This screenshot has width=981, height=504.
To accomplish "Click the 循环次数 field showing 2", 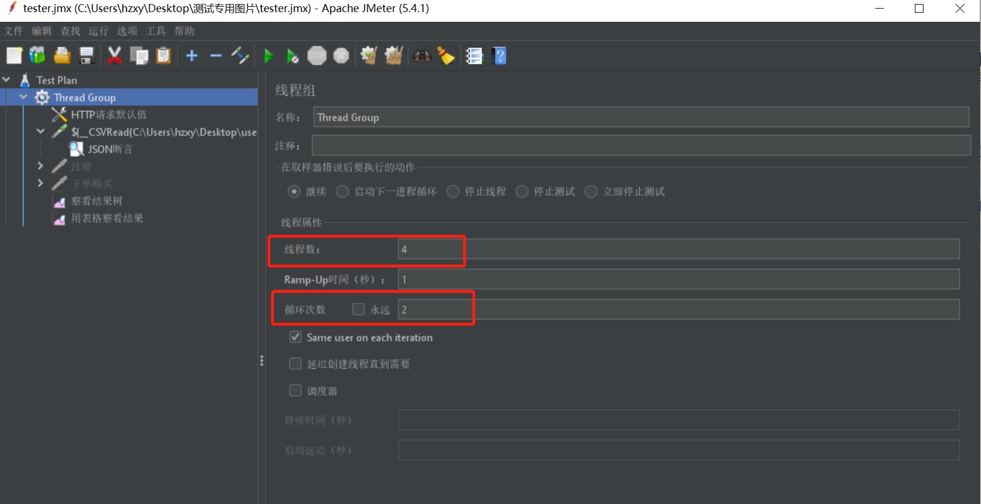I will [x=678, y=310].
